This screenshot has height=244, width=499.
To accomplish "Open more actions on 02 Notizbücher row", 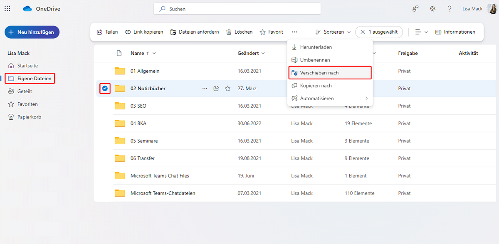I will [205, 89].
